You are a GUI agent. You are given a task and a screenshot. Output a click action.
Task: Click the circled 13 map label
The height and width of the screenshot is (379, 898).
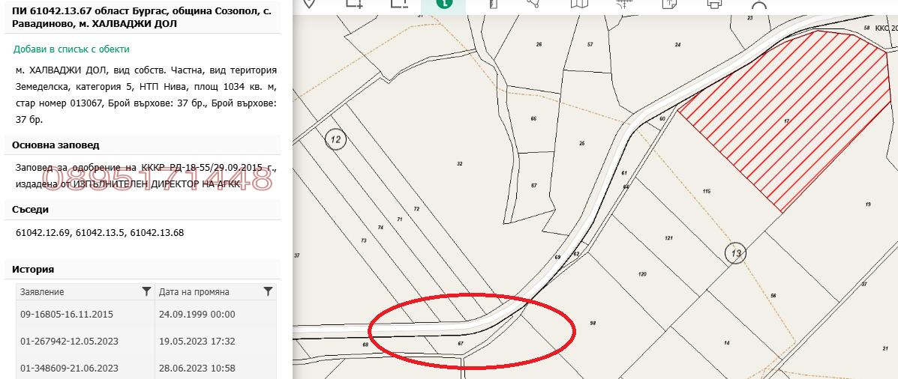coord(737,254)
